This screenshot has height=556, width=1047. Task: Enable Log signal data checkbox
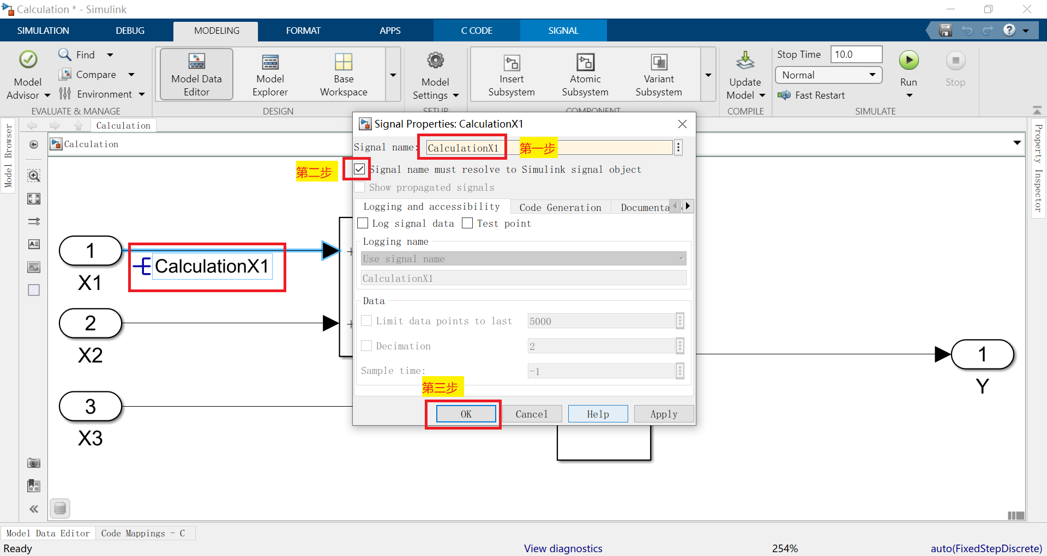point(363,223)
